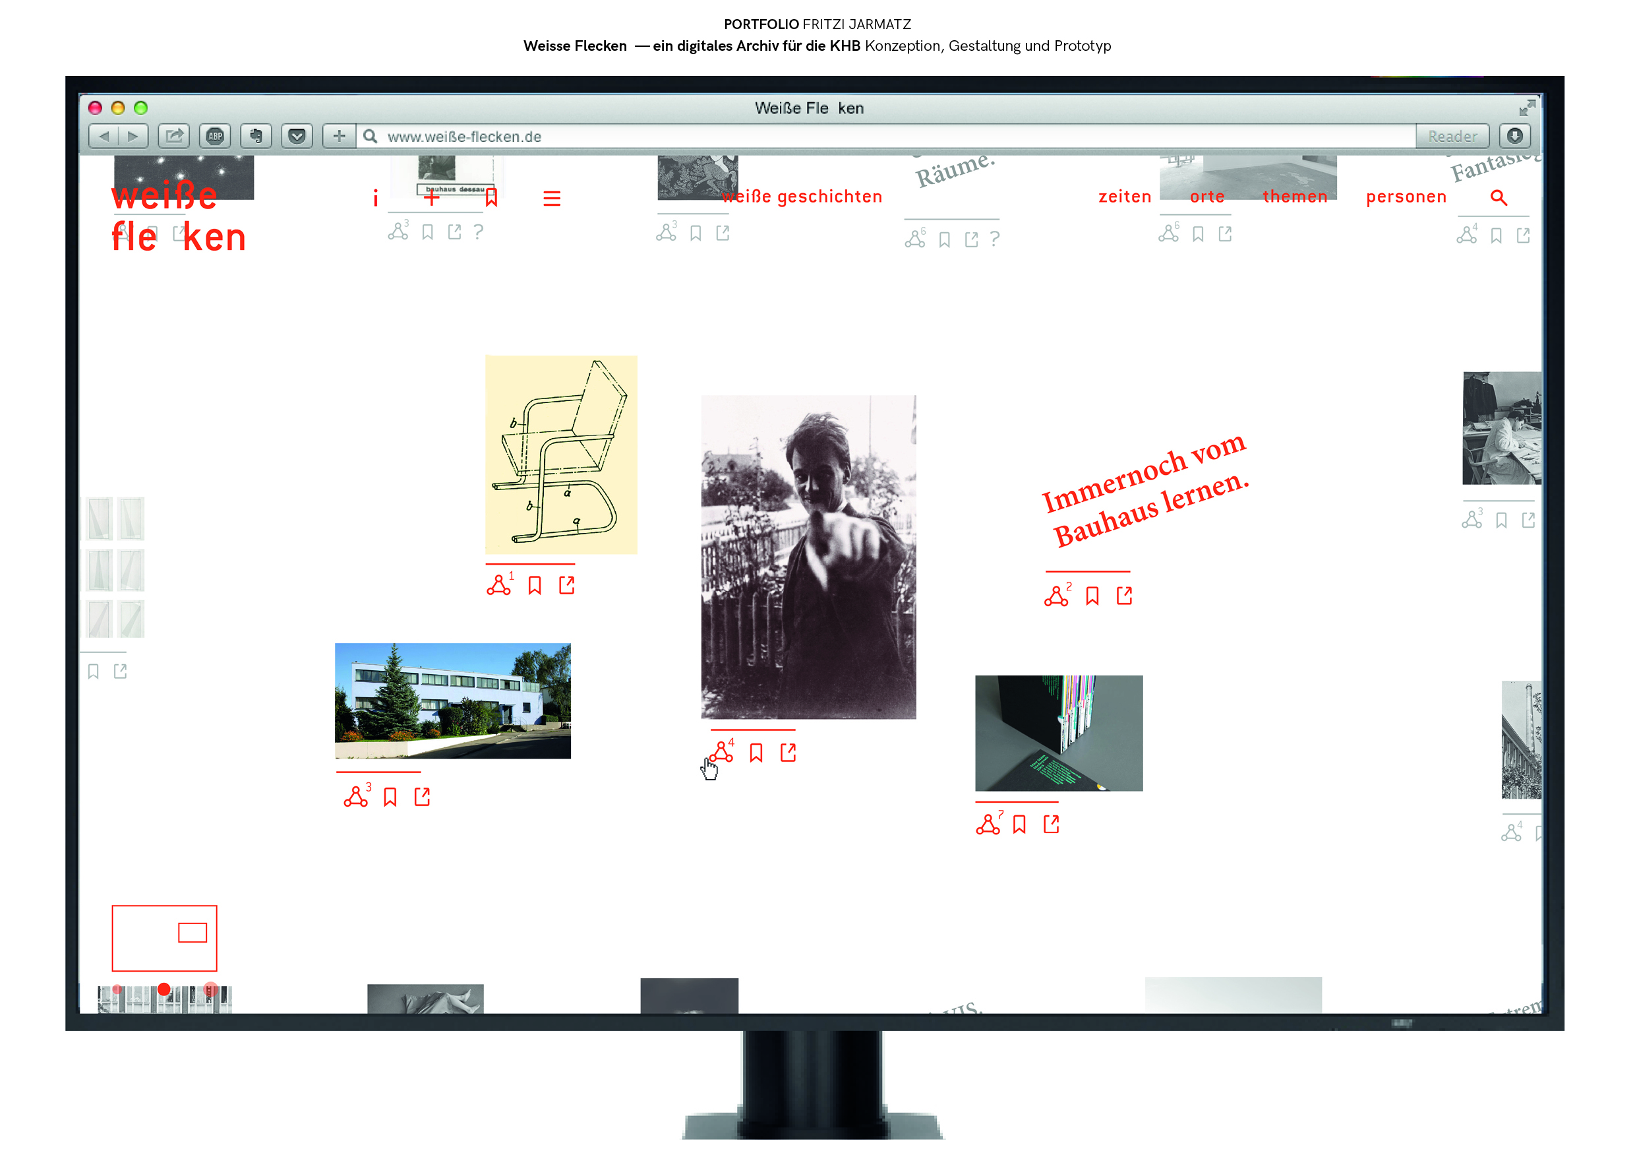This screenshot has height=1157, width=1635.
Task: Open the external link icon under the Weissenhof house photo
Action: (x=423, y=796)
